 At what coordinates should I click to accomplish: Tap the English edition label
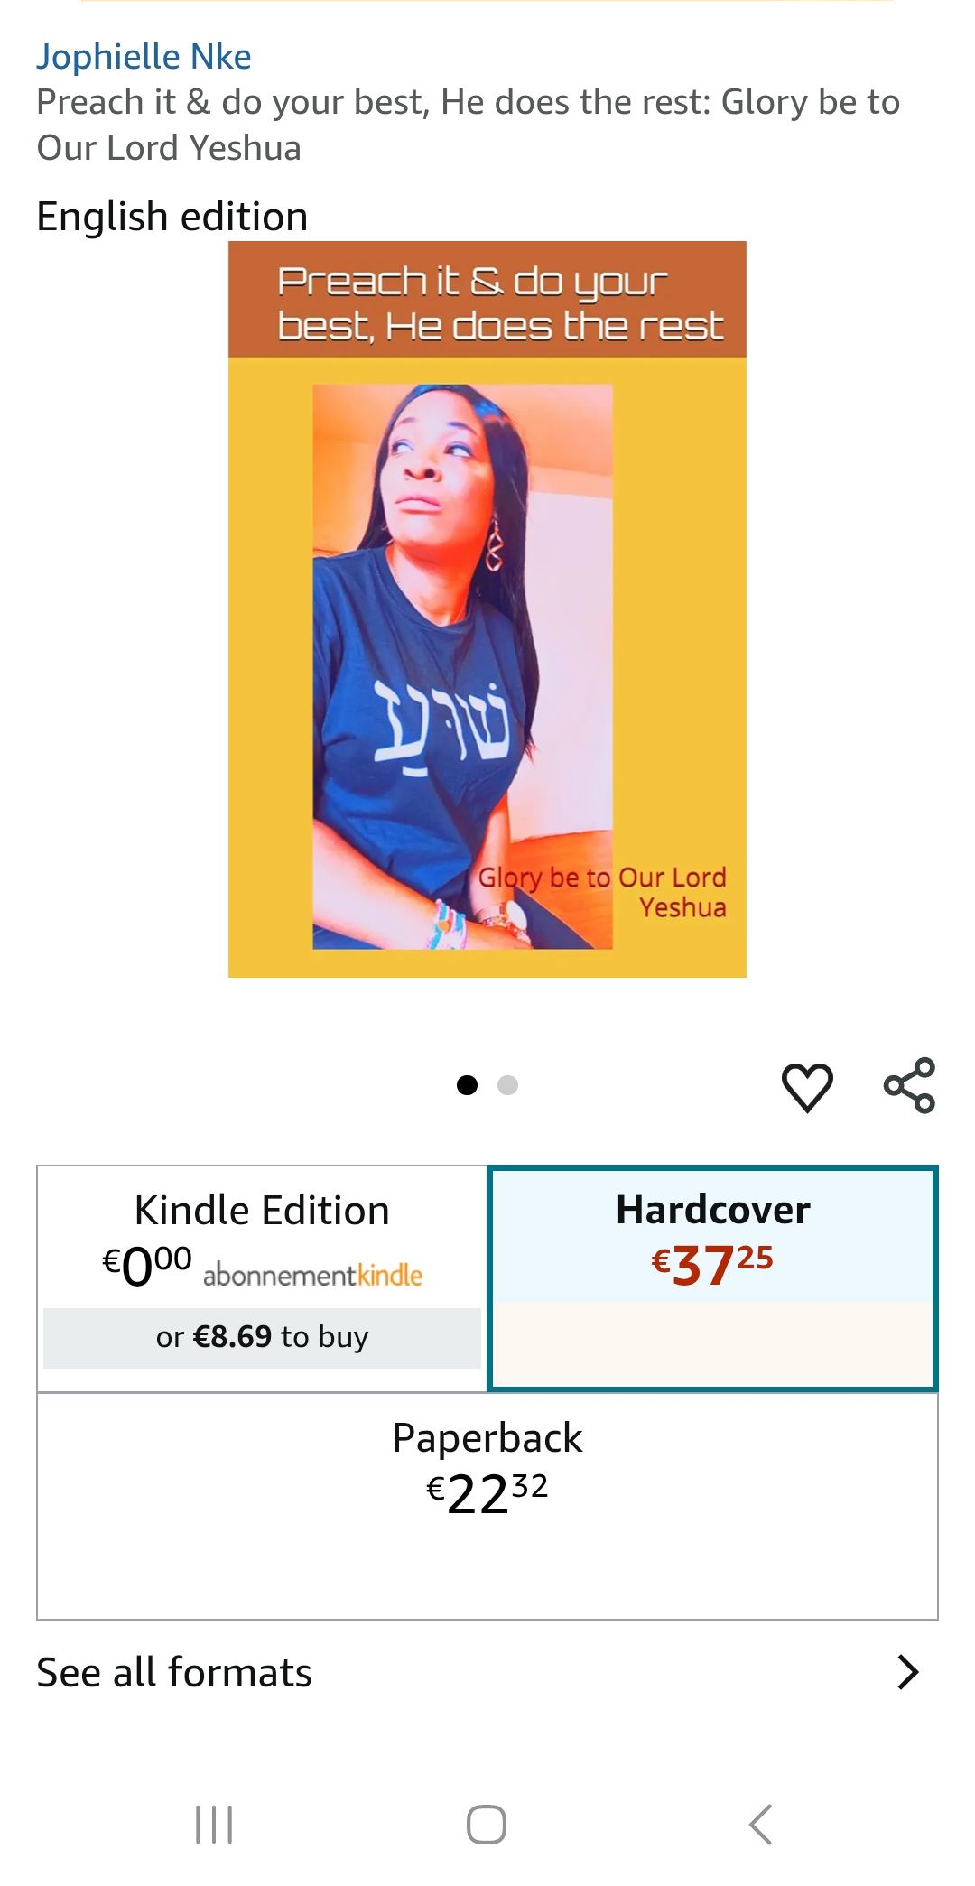coord(172,217)
